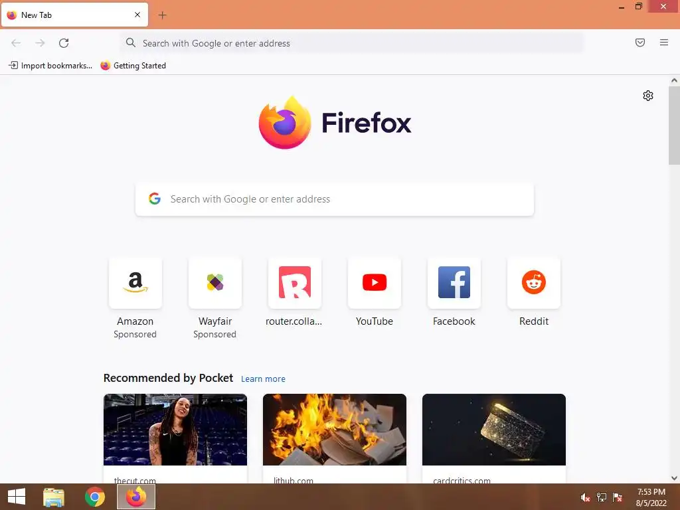Focus the center Google search box
This screenshot has width=680, height=510.
[335, 199]
